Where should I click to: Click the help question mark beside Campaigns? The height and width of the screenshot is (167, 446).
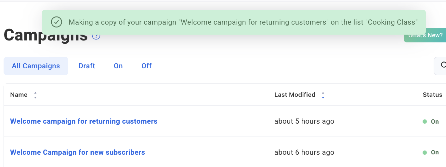[96, 36]
